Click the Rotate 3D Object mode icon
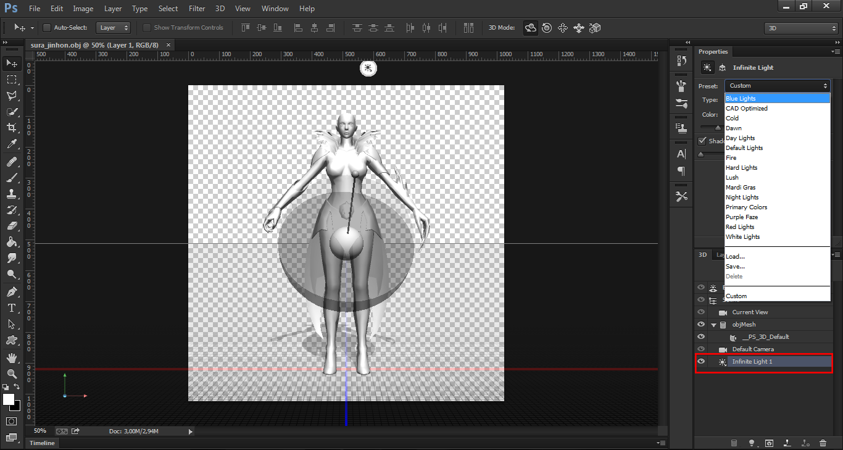 531,28
